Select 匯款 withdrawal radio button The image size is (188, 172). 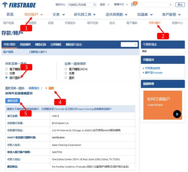pyautogui.click(x=66, y=78)
